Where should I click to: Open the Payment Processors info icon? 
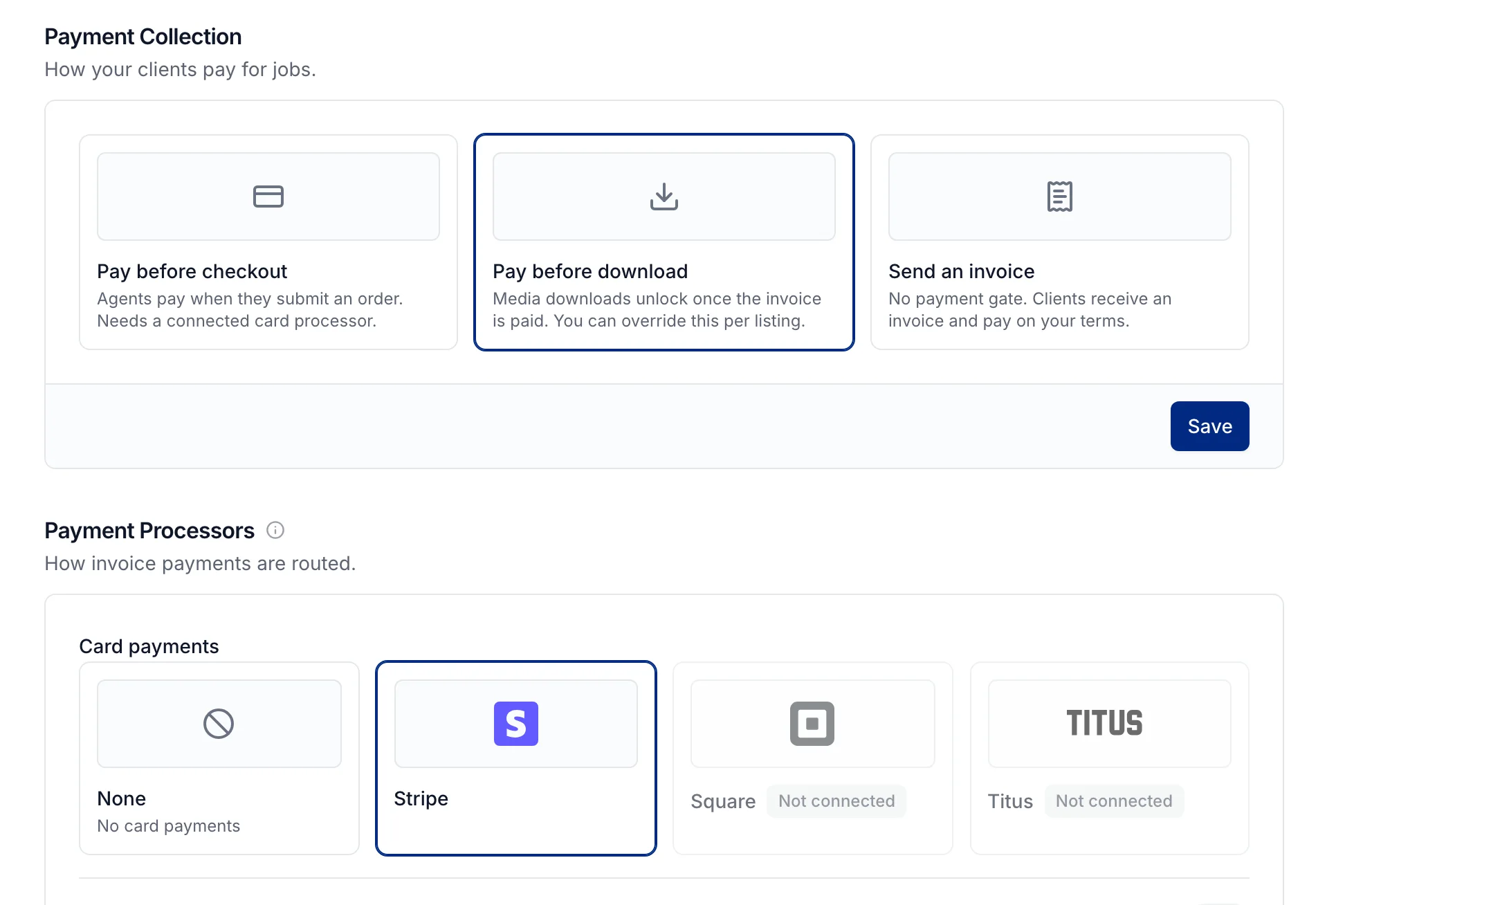275,530
